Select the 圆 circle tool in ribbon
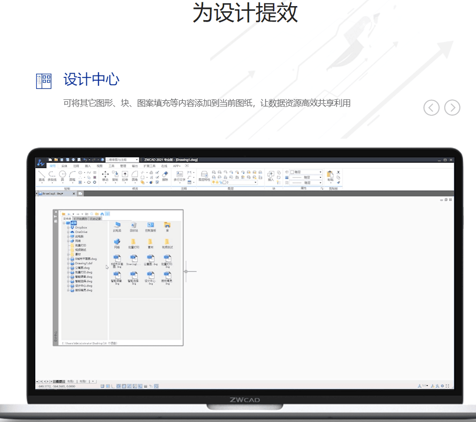Image resolution: width=476 pixels, height=422 pixels. 62,176
